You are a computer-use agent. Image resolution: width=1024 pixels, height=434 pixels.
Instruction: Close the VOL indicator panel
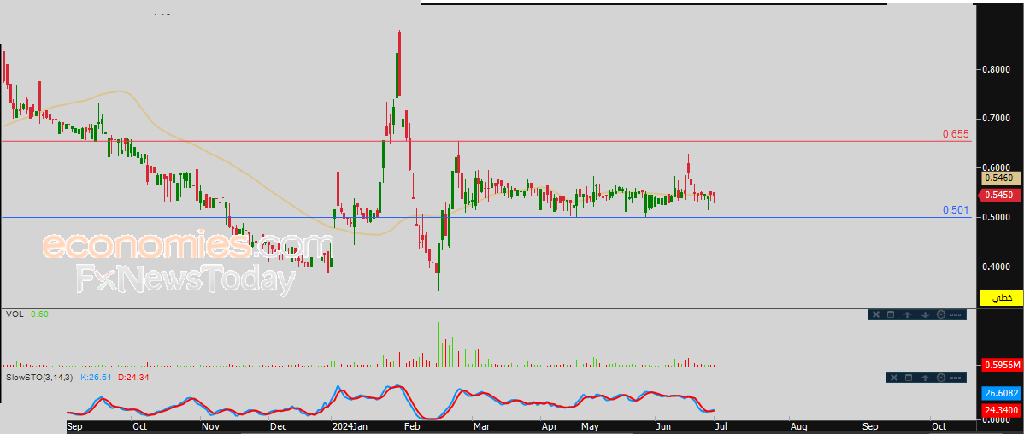pos(876,314)
